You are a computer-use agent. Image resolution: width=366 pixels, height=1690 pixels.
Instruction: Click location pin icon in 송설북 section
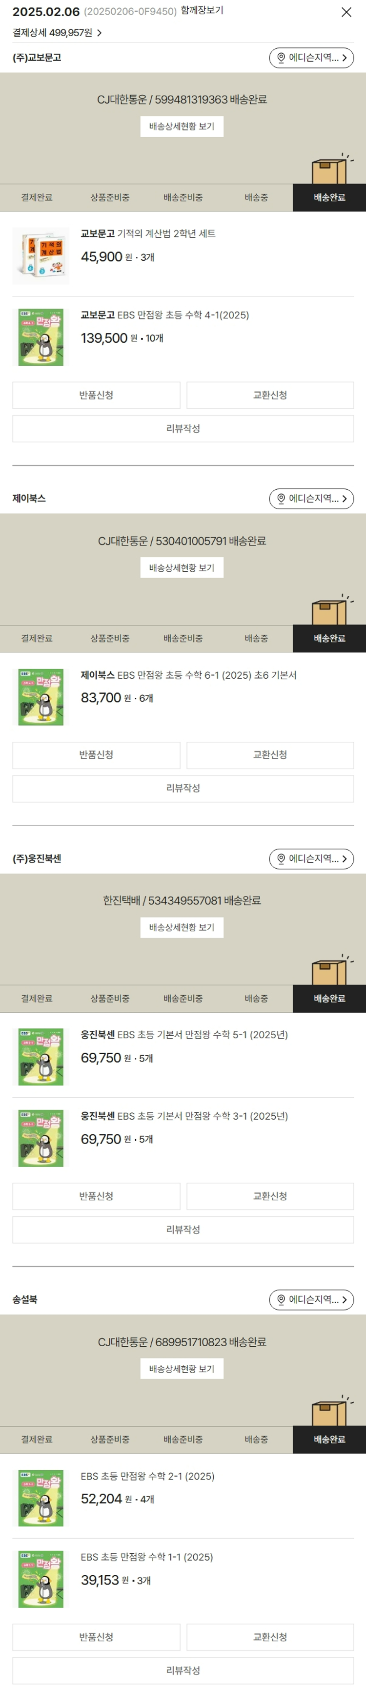[282, 1299]
